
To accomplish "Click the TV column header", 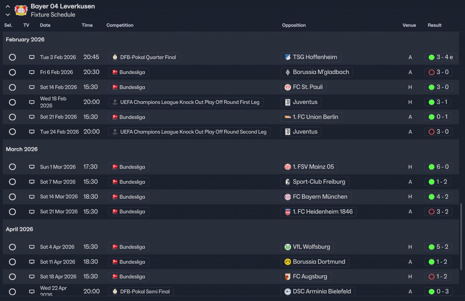I will pyautogui.click(x=26, y=25).
